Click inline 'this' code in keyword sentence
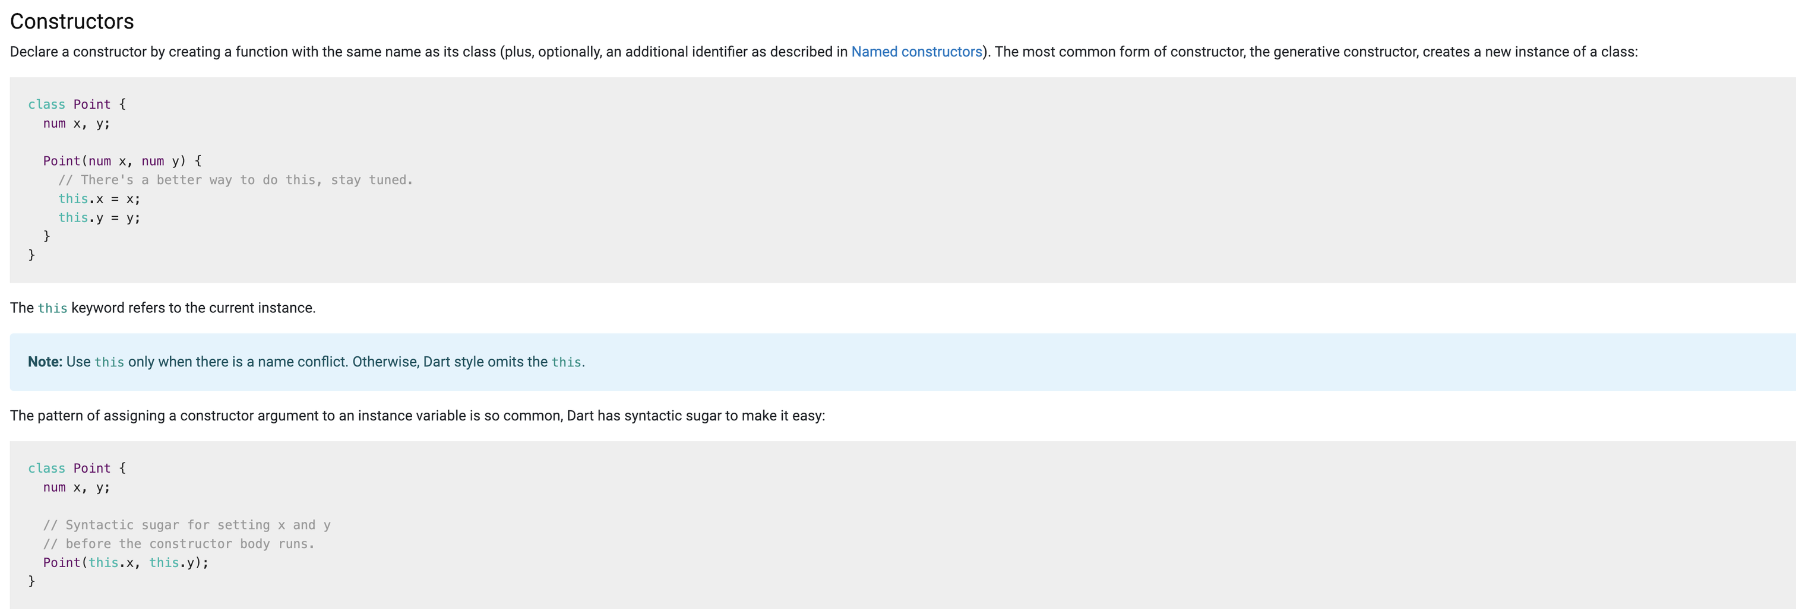 (52, 309)
